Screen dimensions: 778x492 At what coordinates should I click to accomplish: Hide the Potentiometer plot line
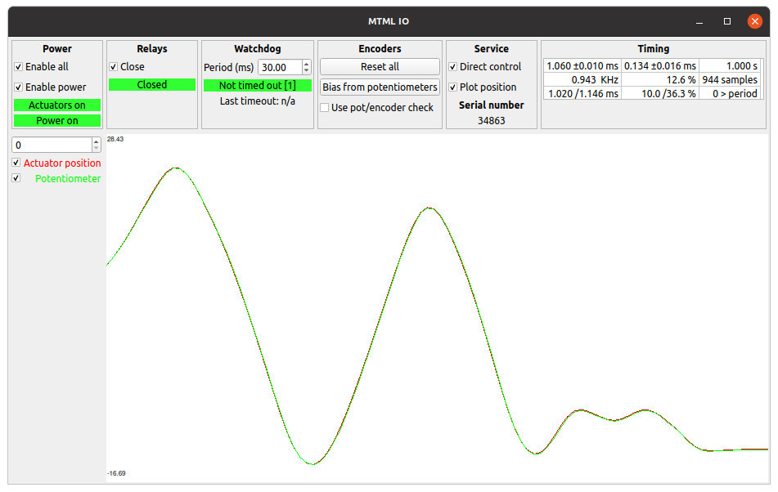point(16,178)
